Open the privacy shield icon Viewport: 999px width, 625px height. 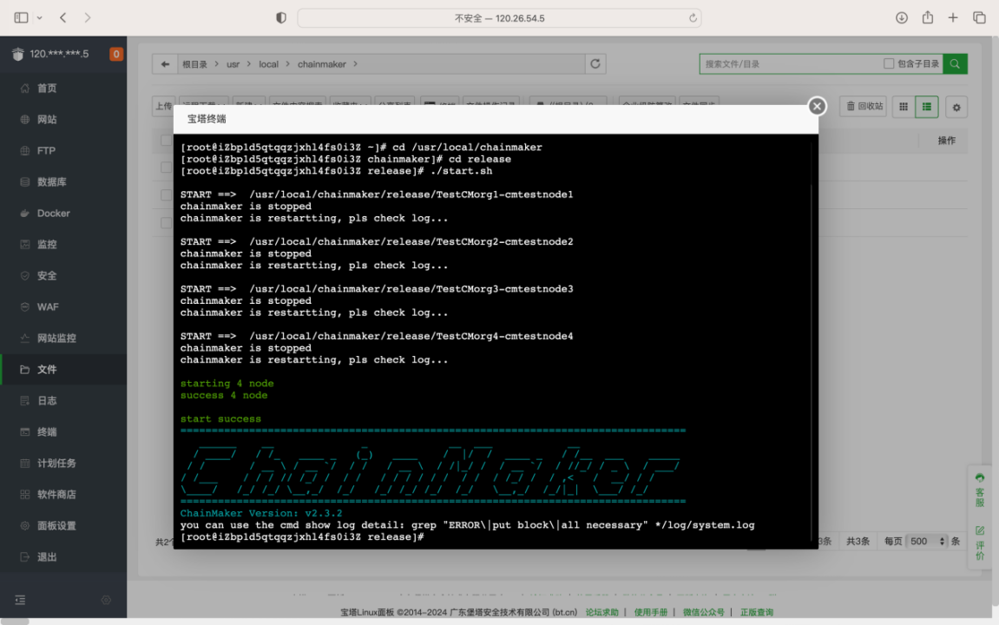pyautogui.click(x=281, y=18)
